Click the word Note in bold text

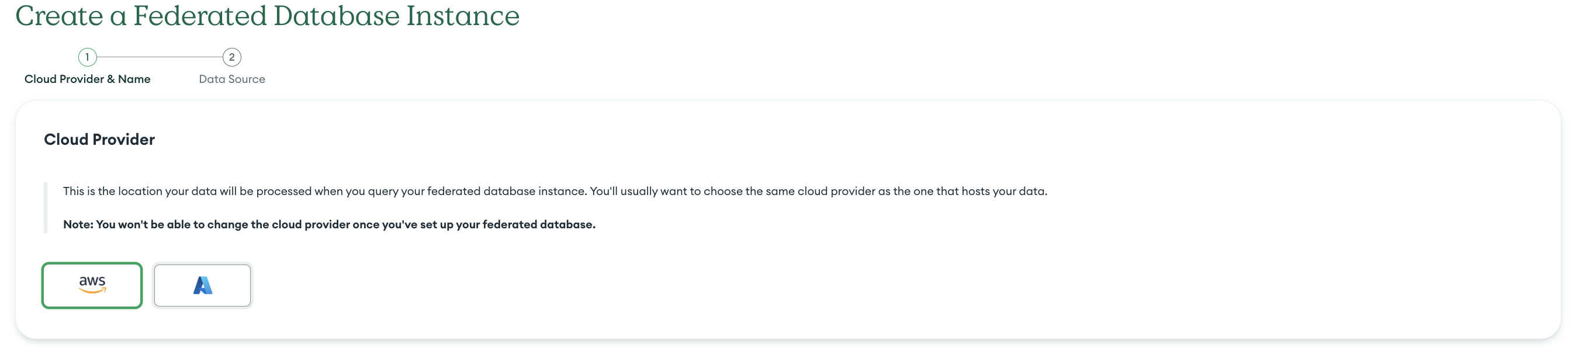[78, 224]
